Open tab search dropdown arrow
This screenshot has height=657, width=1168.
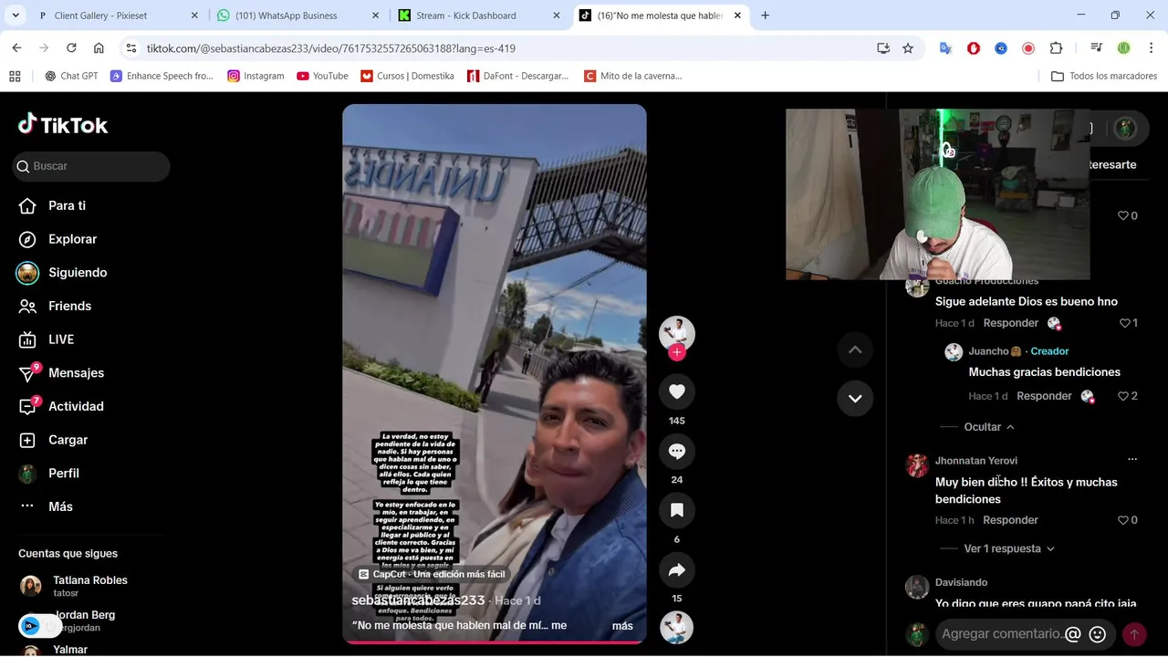coord(16,16)
